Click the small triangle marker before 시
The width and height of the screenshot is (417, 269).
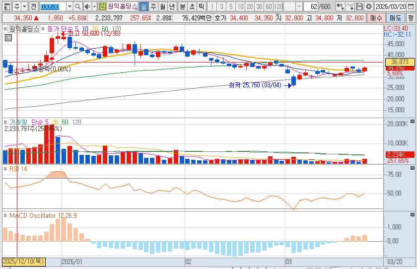point(278,16)
